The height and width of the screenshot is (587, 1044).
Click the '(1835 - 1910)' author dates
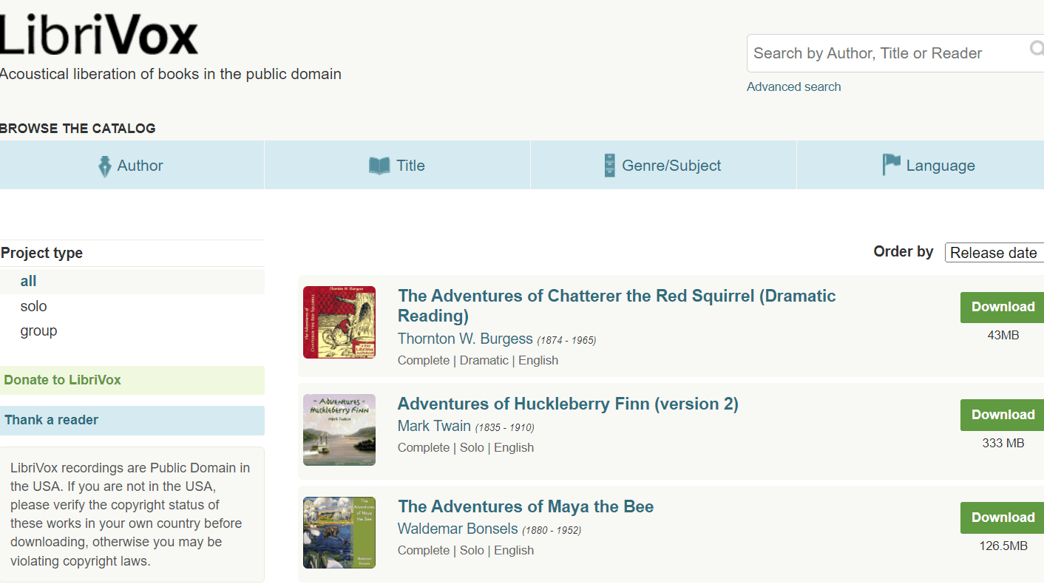[504, 427]
